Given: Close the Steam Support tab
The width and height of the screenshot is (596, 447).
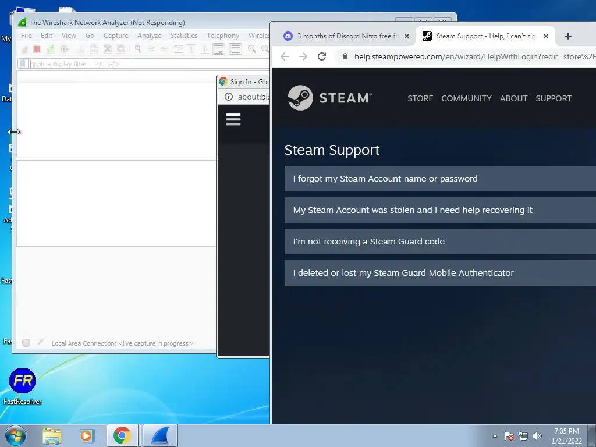Looking at the screenshot, I should point(546,36).
